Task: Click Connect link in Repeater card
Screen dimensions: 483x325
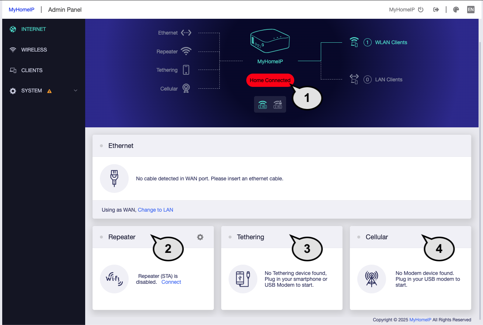Action: [171, 282]
